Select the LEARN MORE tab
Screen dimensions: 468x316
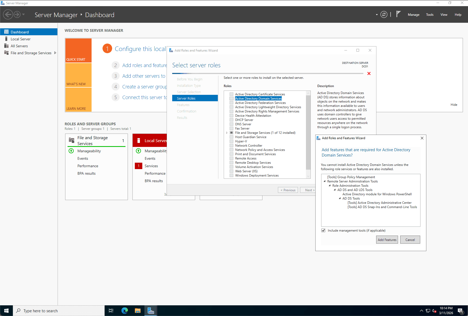coord(78,99)
